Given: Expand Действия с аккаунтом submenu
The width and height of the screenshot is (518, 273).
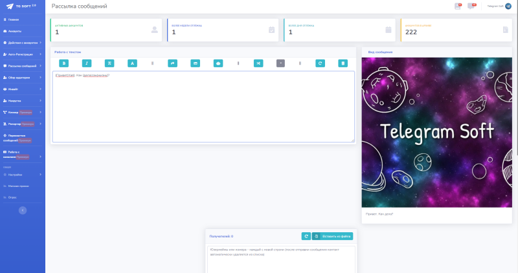Looking at the screenshot, I should point(23,43).
